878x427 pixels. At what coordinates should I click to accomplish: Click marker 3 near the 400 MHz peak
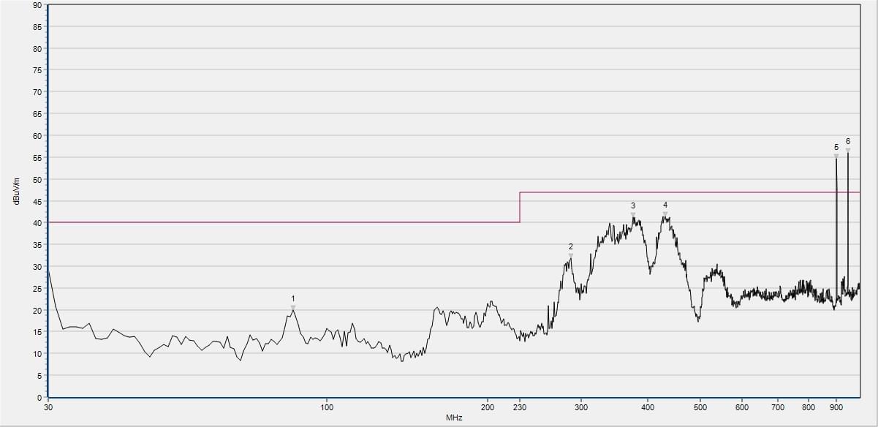pos(633,213)
